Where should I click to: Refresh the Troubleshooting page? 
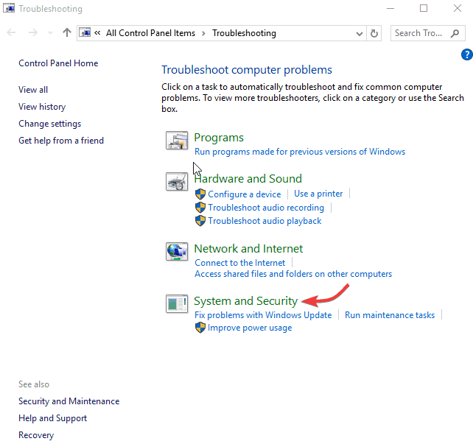374,33
